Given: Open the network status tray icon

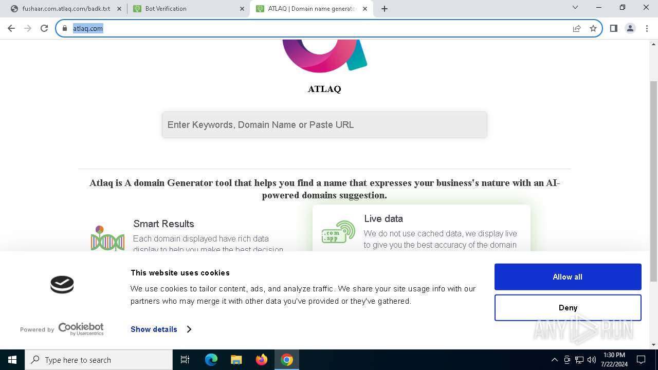Looking at the screenshot, I should point(579,360).
